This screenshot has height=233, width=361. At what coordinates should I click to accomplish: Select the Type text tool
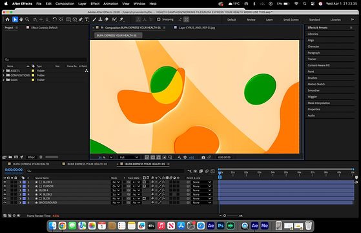point(87,19)
